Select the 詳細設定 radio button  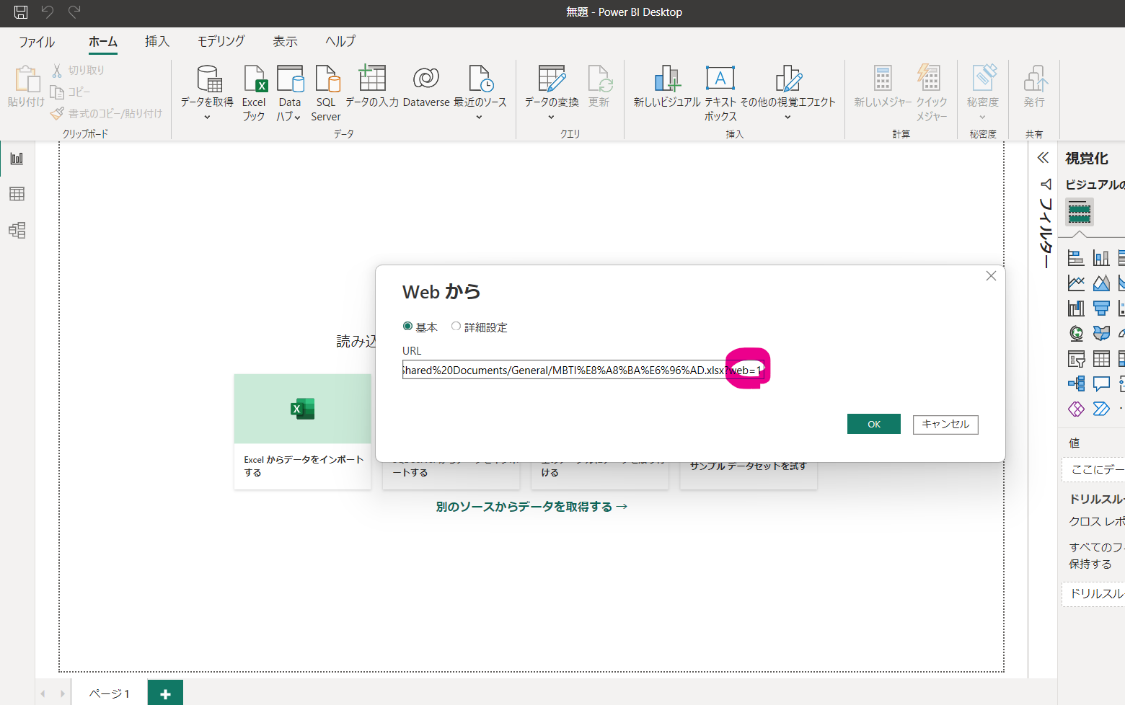(456, 327)
